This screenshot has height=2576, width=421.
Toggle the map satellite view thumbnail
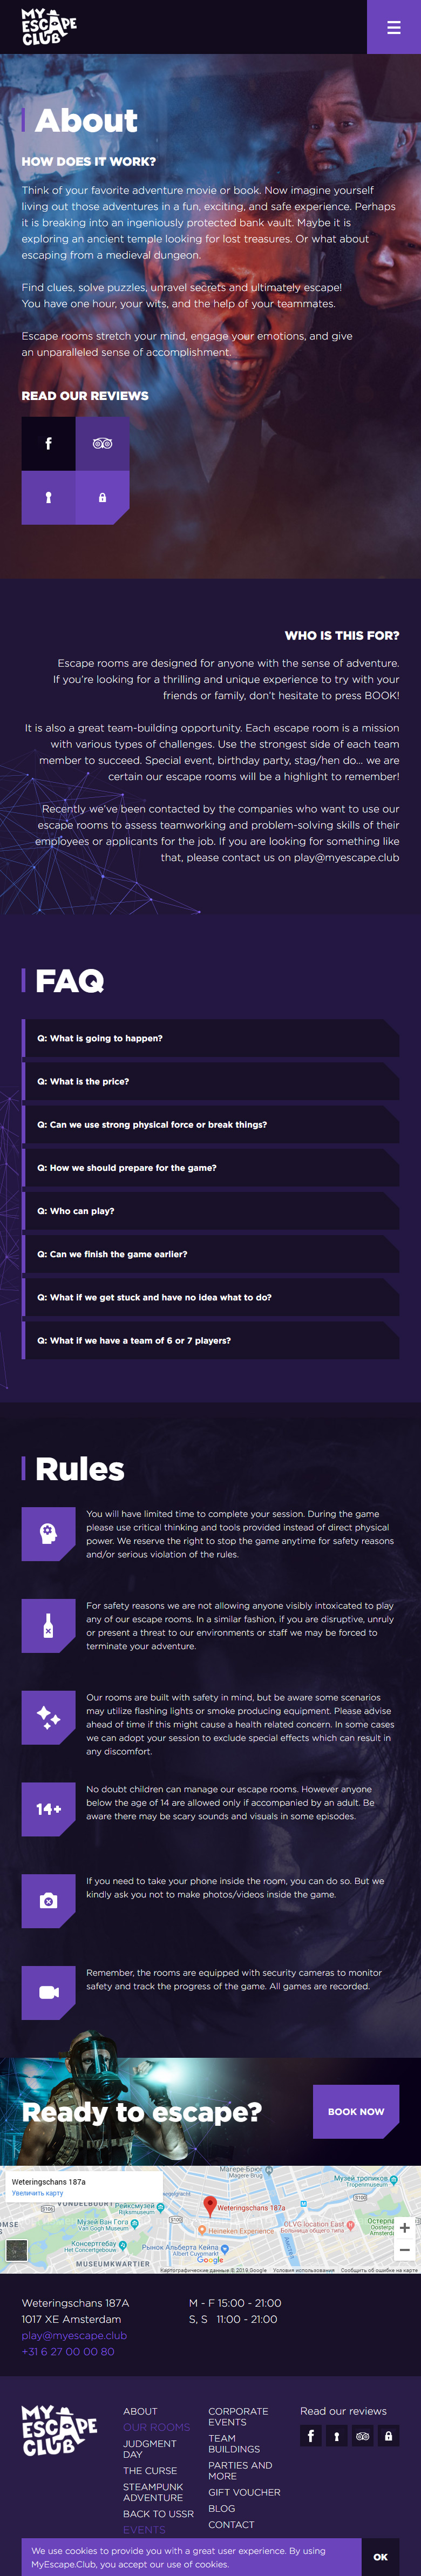(x=17, y=2250)
